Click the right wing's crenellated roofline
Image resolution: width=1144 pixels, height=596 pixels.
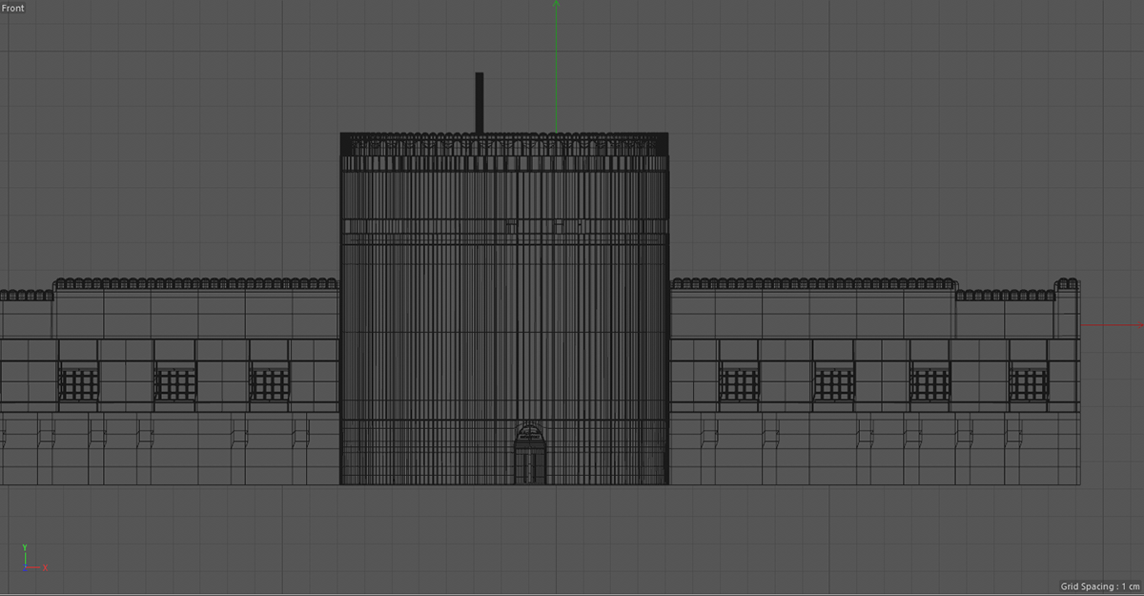point(812,283)
